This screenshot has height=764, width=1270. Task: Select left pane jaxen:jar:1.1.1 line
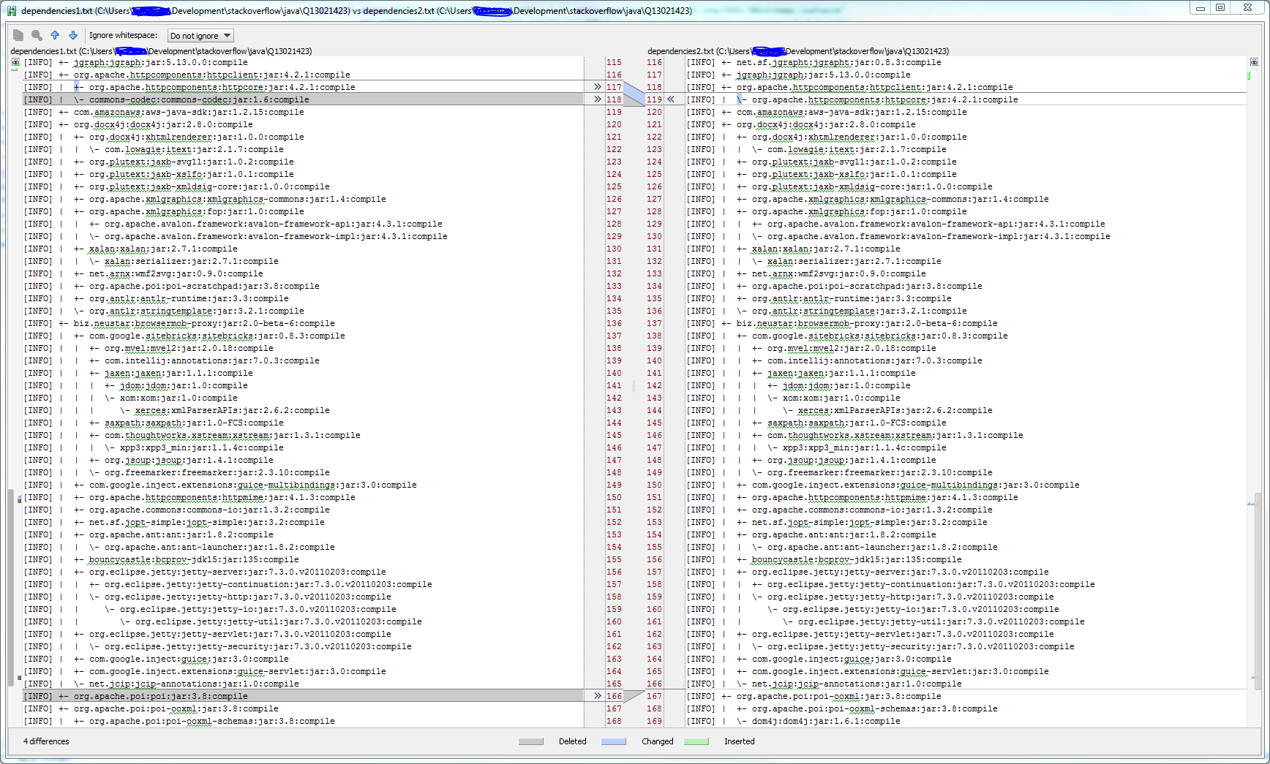click(x=303, y=373)
